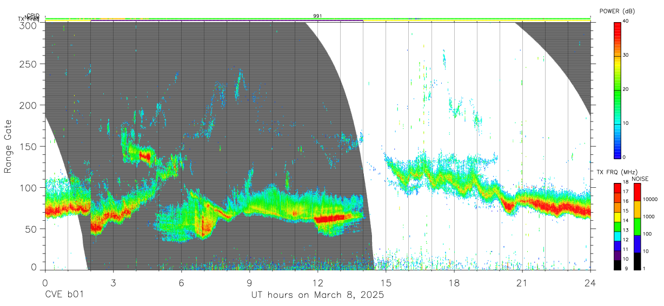Viewport: 664px width, 306px height.
Task: Click the 6 tick label on UT axis
Action: click(x=181, y=282)
